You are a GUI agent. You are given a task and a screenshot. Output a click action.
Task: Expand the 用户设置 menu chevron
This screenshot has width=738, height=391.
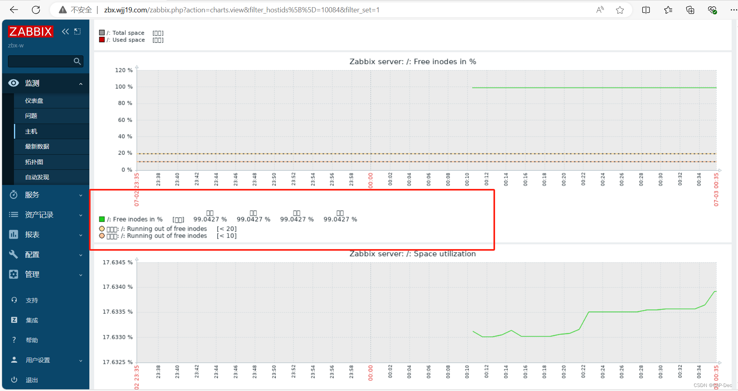[x=81, y=361]
